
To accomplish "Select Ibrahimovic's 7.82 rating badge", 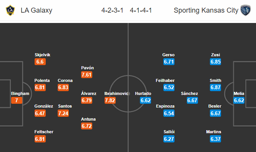I will (x=110, y=100).
